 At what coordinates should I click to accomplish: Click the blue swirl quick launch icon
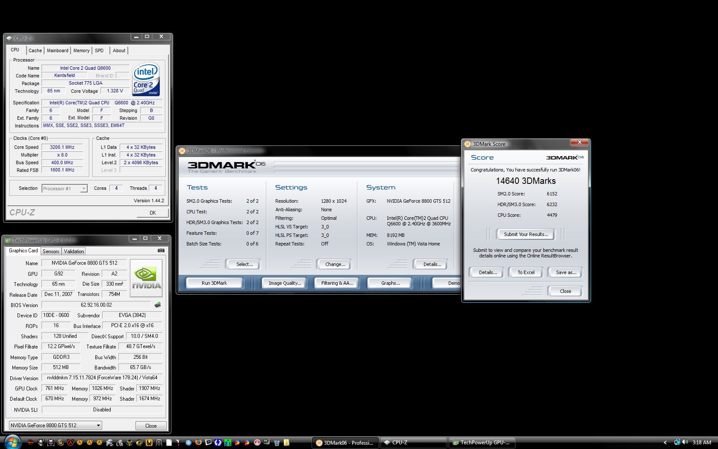(188, 443)
